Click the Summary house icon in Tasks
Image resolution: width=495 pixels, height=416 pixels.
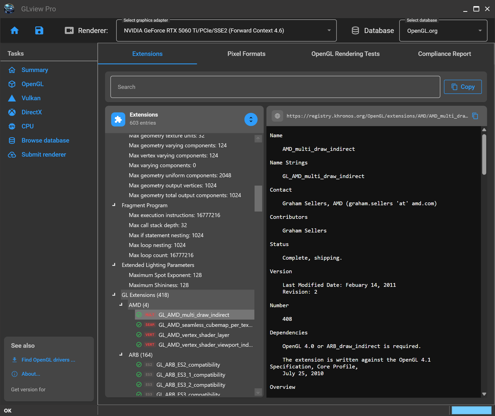[x=12, y=70]
